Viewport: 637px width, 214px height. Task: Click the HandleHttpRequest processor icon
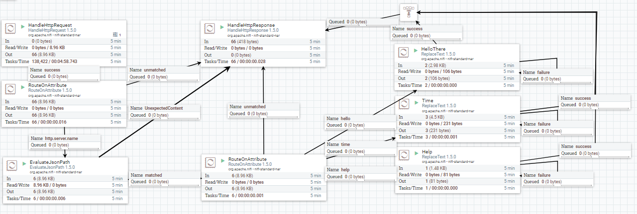click(x=11, y=28)
